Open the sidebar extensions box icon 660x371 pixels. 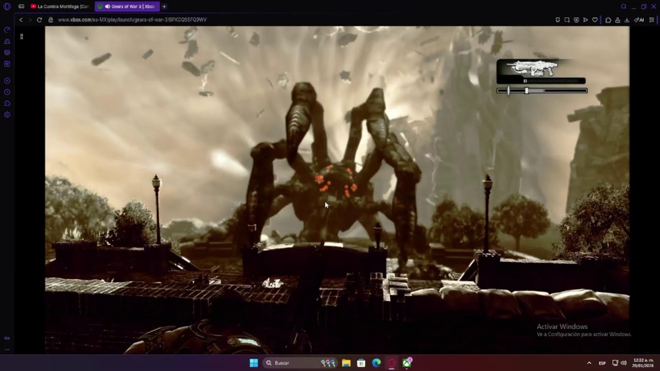[x=7, y=104]
